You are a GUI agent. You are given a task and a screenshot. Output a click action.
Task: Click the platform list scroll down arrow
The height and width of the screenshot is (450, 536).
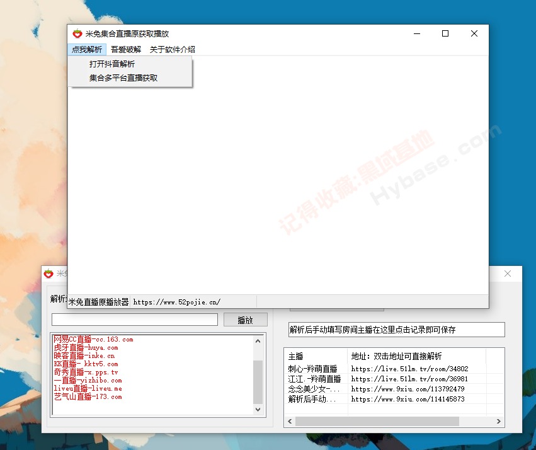(258, 409)
